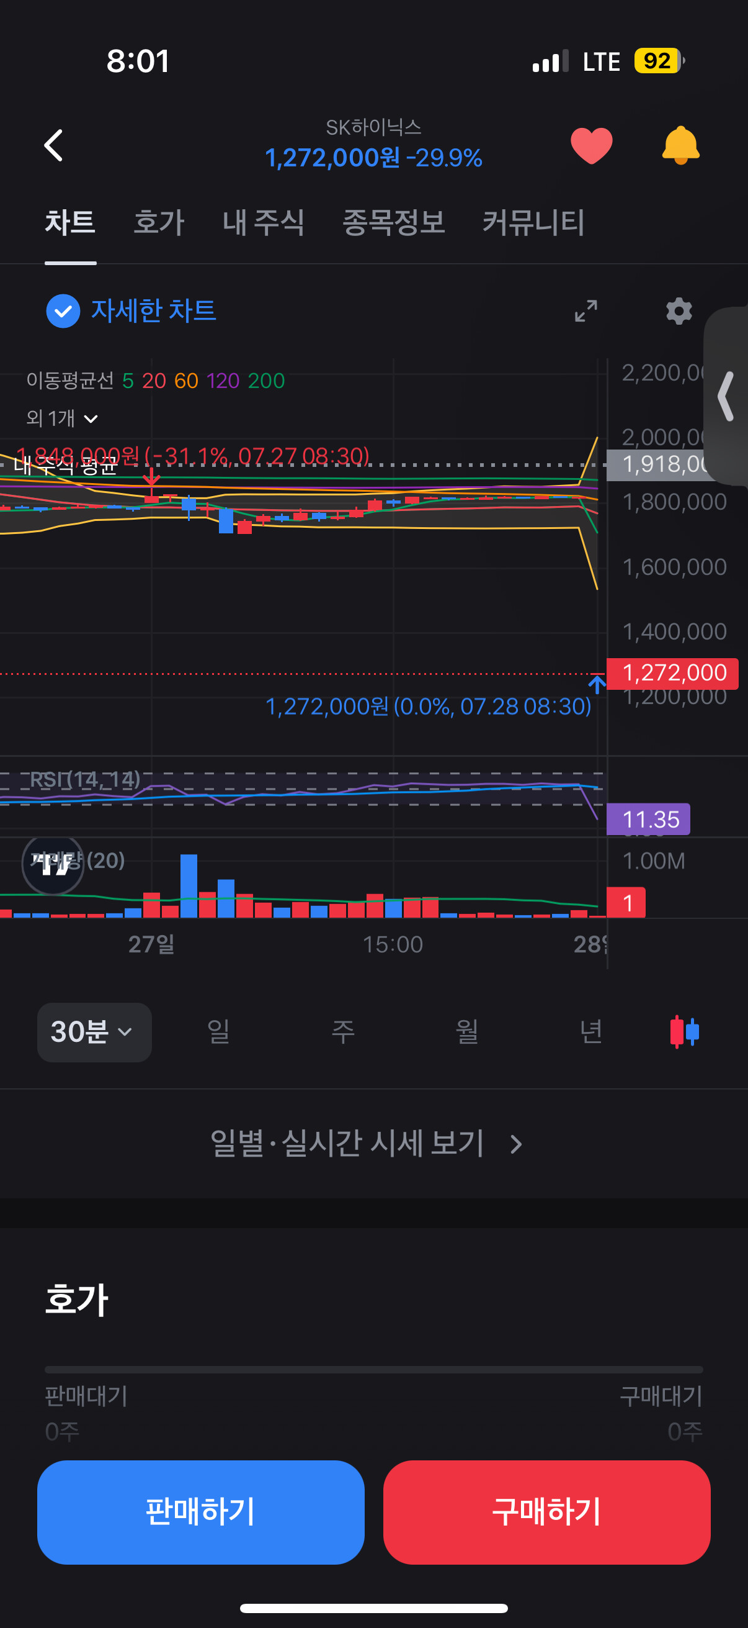Tap the blue 판매하기 button
This screenshot has height=1628, width=748.
click(201, 1512)
